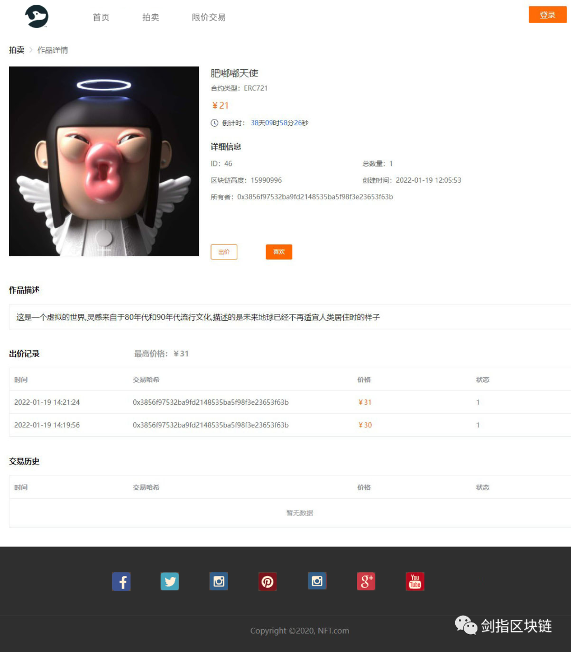Click the 拍卖 breadcrumb link
This screenshot has height=652, width=571.
click(16, 50)
